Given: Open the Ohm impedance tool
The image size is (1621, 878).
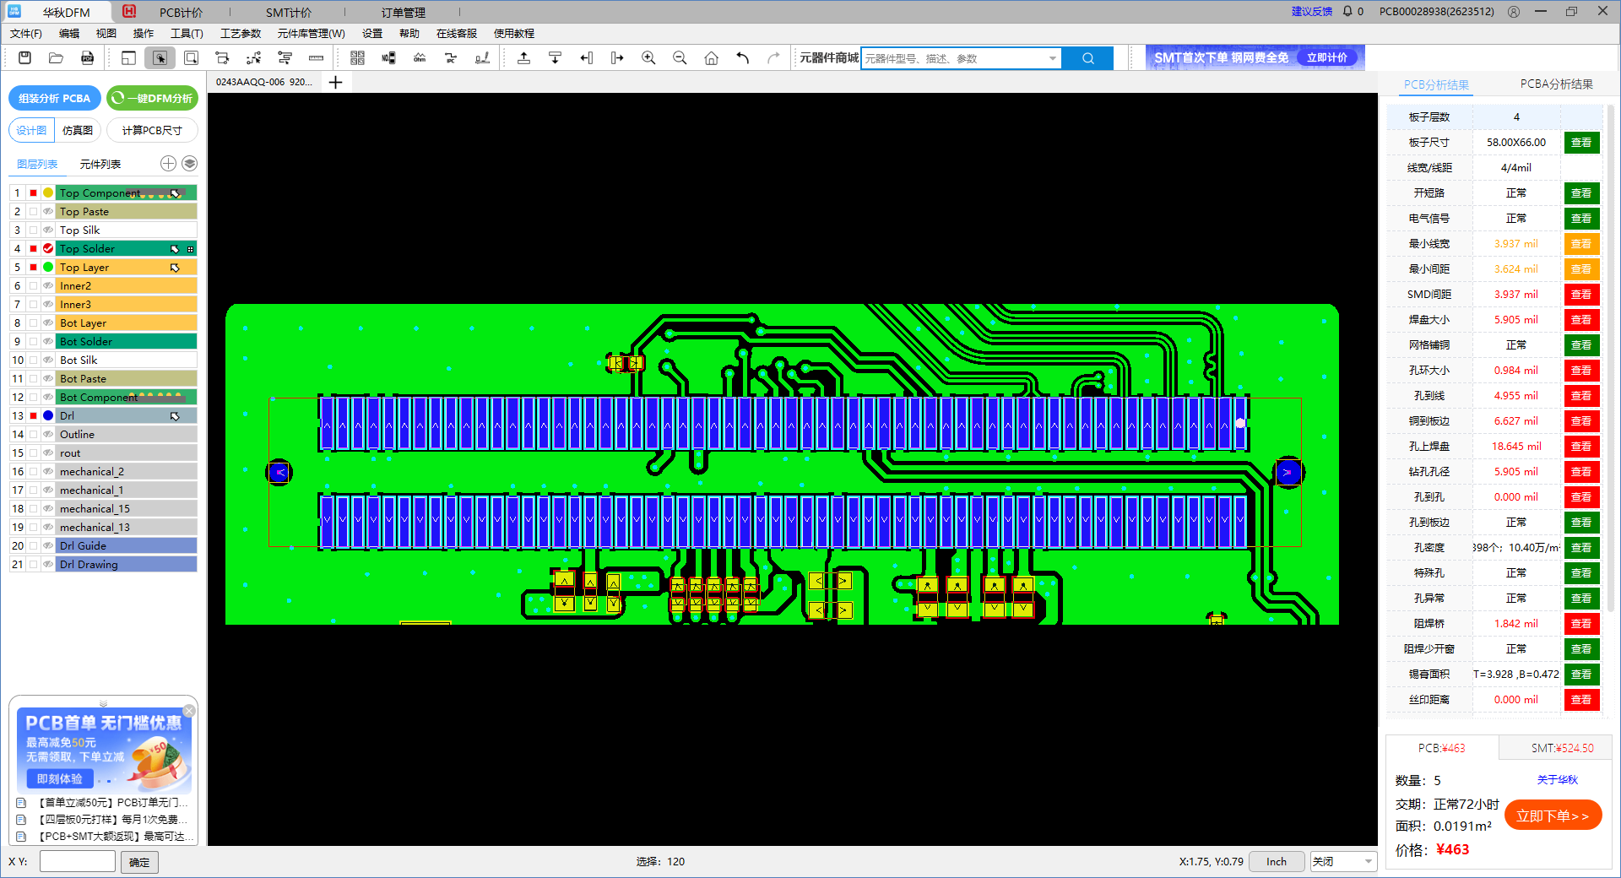Looking at the screenshot, I should pos(420,58).
